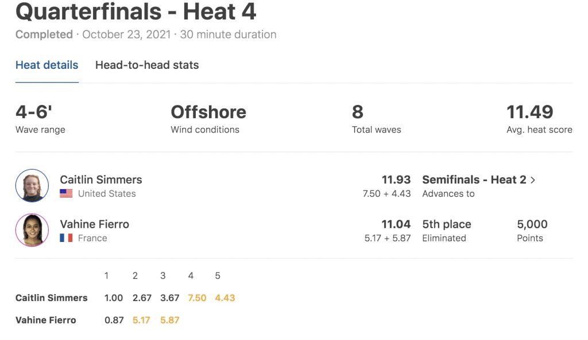Select Caitlin Simmers' highlighted 7.50 wave score
This screenshot has width=588, height=340.
[197, 298]
